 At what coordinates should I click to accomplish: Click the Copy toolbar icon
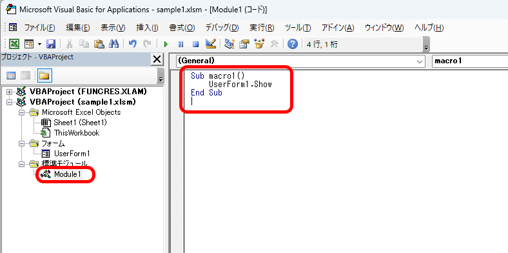tap(84, 44)
